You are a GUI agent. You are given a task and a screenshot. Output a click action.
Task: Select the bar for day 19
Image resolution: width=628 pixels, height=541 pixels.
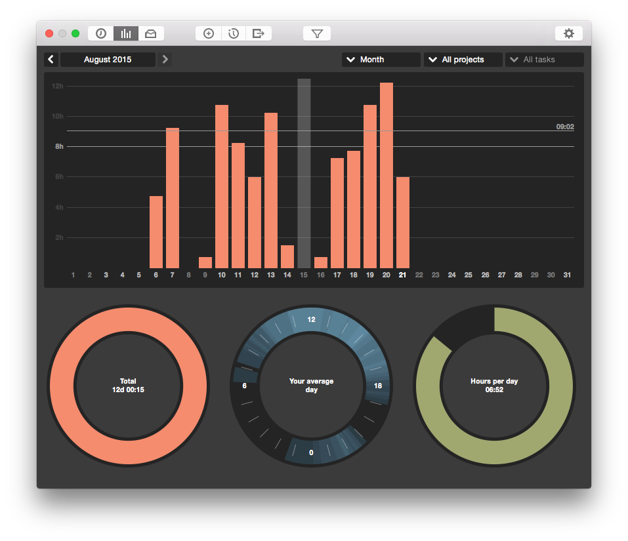(x=370, y=186)
